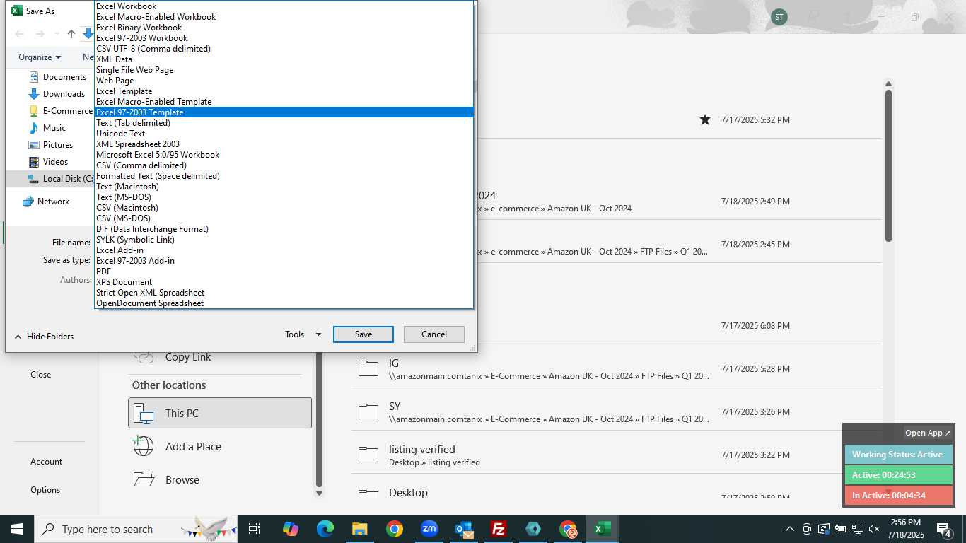
Task: Open Options in Excel backstage sidebar
Action: click(45, 490)
